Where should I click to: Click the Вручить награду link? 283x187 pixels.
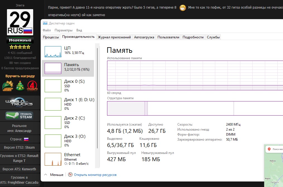click(x=20, y=76)
